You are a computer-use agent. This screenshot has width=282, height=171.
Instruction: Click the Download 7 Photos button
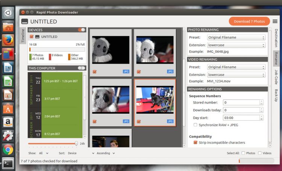point(249,21)
